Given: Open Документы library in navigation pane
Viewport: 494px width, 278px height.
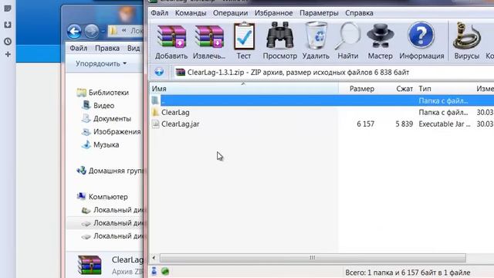Looking at the screenshot, I should (x=112, y=119).
